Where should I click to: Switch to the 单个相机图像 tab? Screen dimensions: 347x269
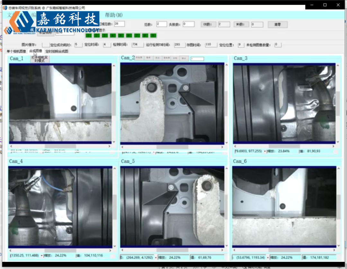tap(16, 51)
